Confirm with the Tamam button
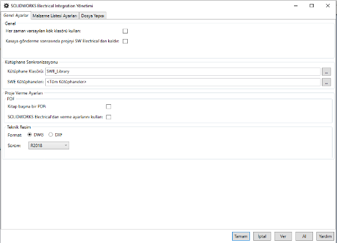337x243 pixels. [x=241, y=236]
